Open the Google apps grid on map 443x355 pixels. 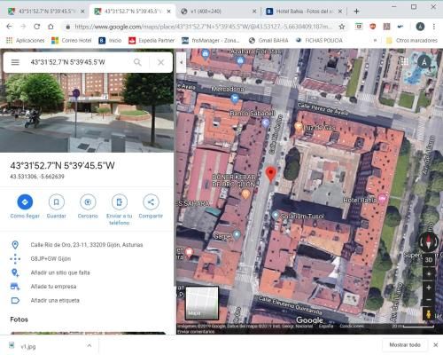tap(404, 62)
